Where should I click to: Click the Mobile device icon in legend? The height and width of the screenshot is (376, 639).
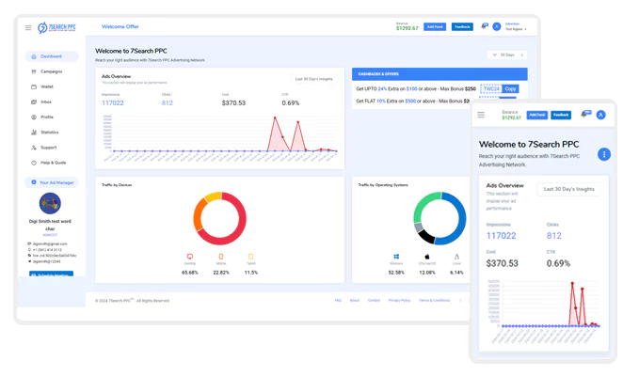click(x=221, y=257)
